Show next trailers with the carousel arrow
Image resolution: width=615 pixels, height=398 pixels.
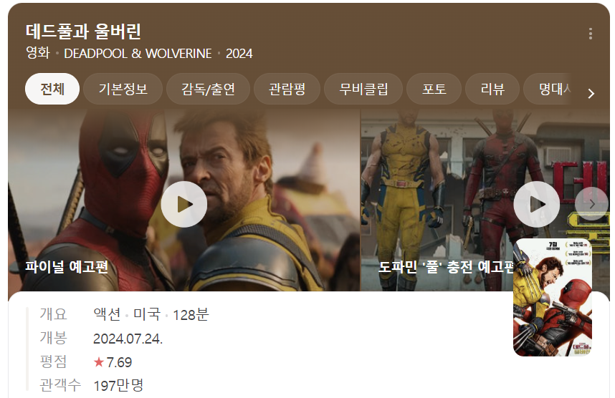pyautogui.click(x=591, y=204)
